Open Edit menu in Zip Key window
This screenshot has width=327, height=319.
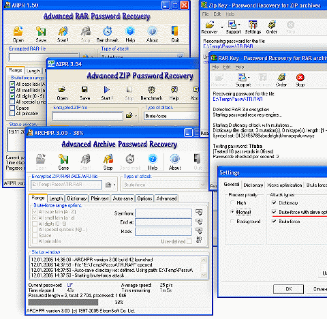[x=217, y=14]
